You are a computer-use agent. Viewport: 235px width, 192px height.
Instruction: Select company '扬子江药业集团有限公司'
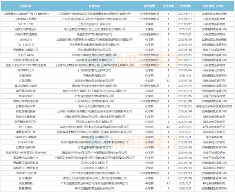click(x=94, y=106)
